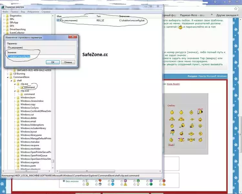Screen dimensions: 242x194
Task: Follow the 'Реестр Microsoft Windows' section link
Action: [212, 76]
